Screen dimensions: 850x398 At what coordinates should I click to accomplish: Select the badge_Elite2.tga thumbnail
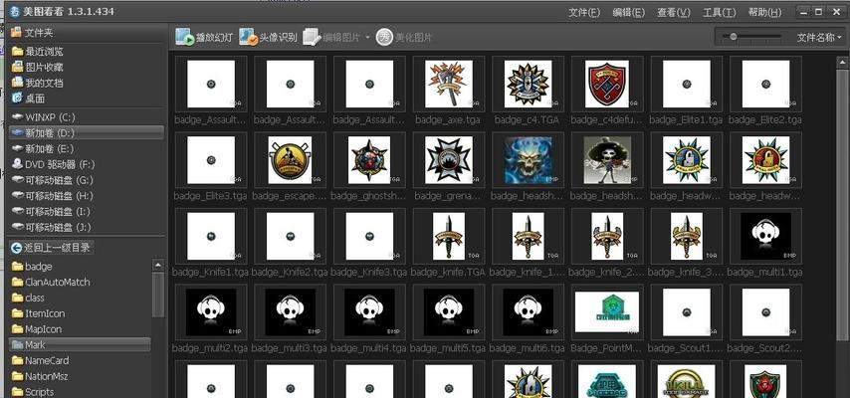(x=765, y=84)
